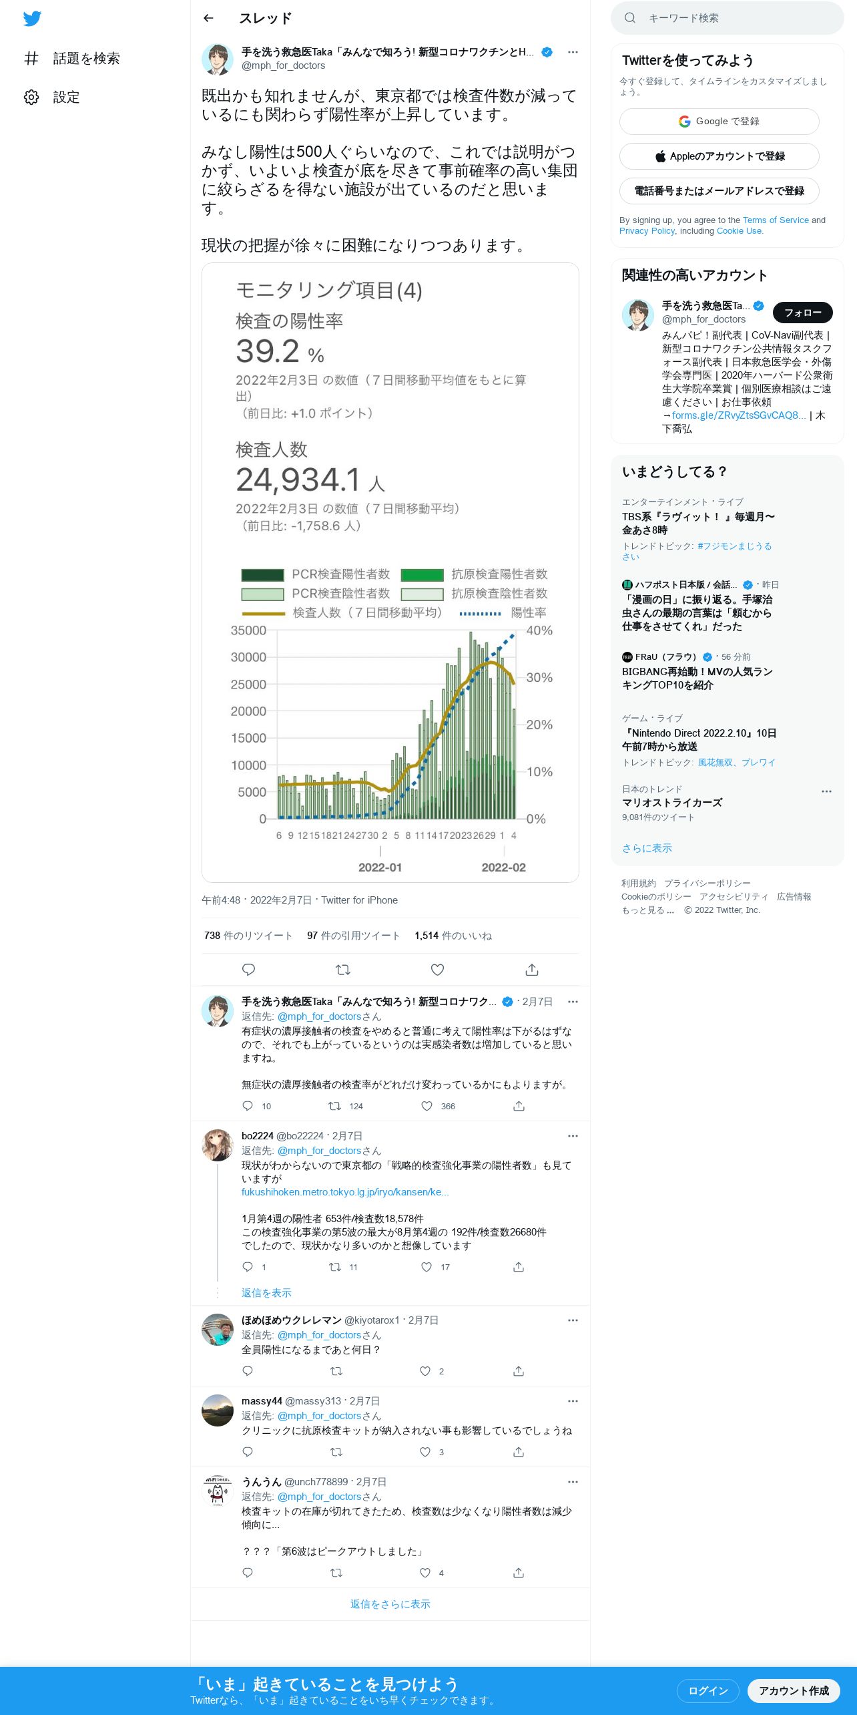This screenshot has width=857, height=1715.
Task: Expand さらに表示 in trends panel
Action: point(647,848)
